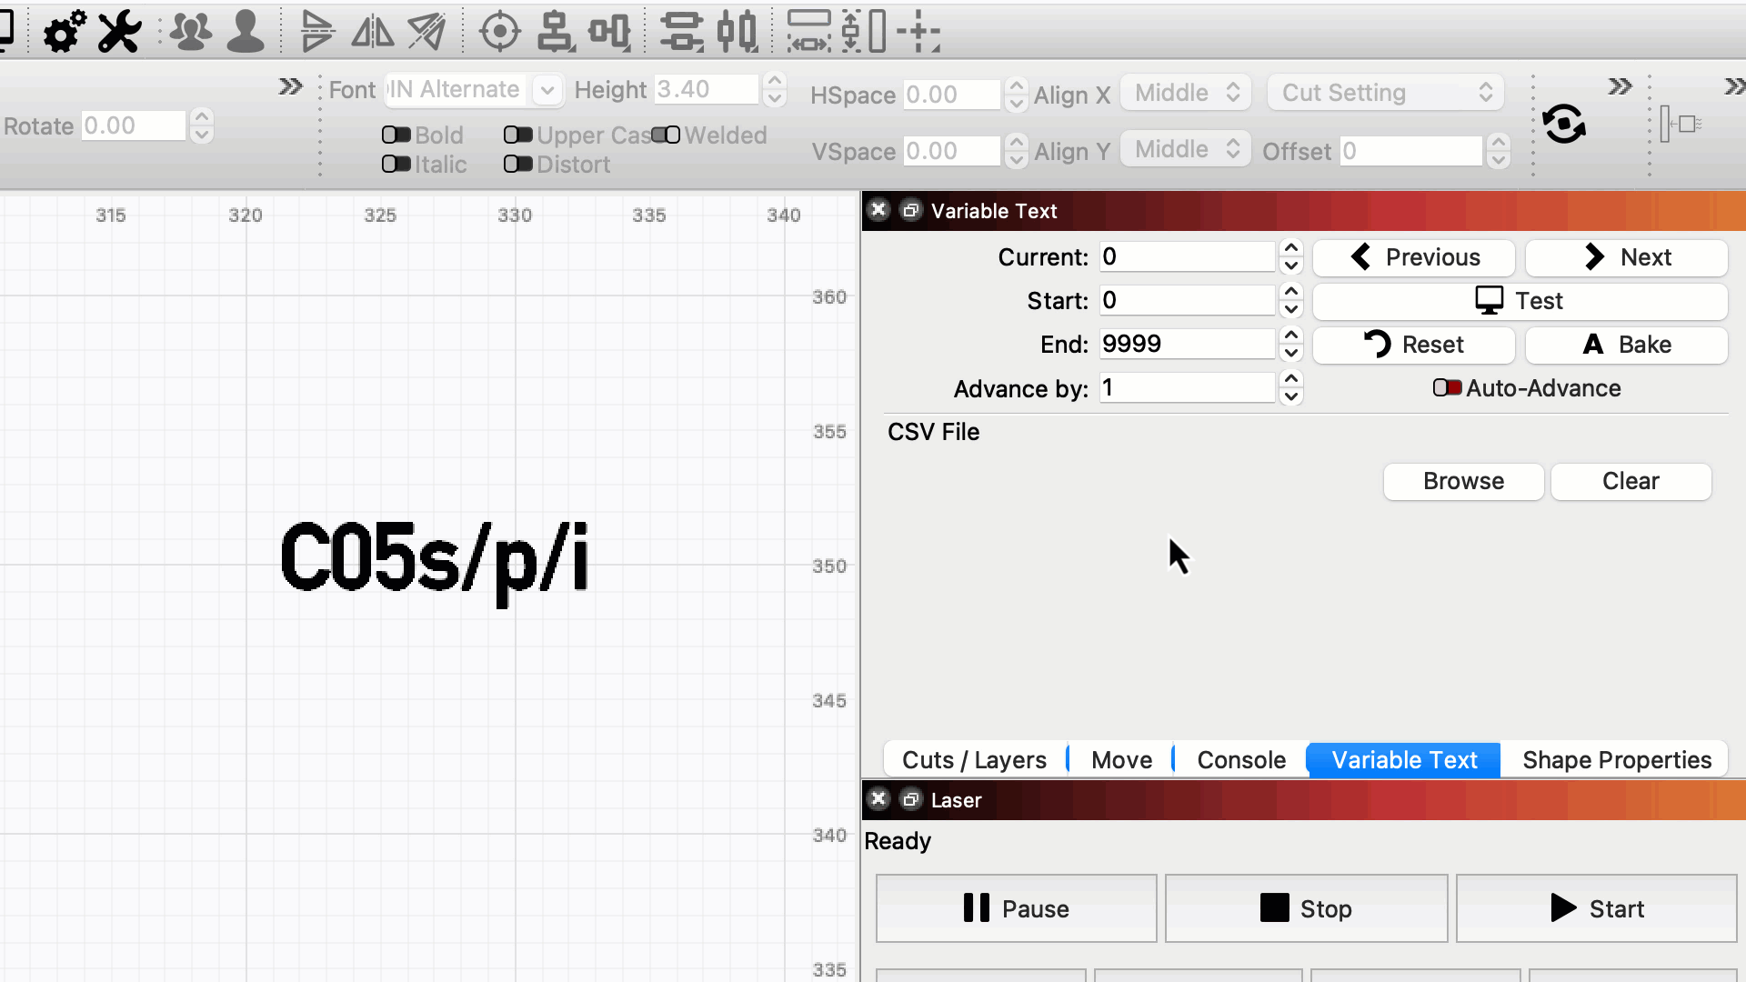This screenshot has height=982, width=1746.
Task: Switch to the Cuts / Layers tab
Action: click(973, 759)
